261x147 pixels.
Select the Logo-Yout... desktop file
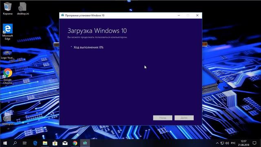click(x=7, y=55)
